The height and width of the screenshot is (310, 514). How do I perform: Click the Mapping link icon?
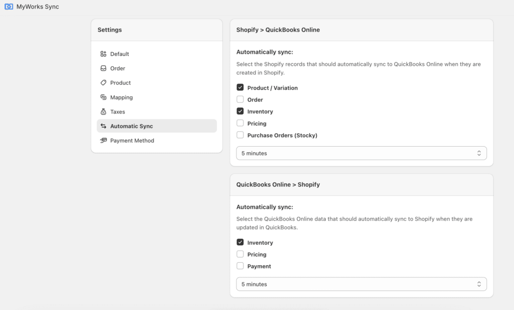click(x=103, y=97)
